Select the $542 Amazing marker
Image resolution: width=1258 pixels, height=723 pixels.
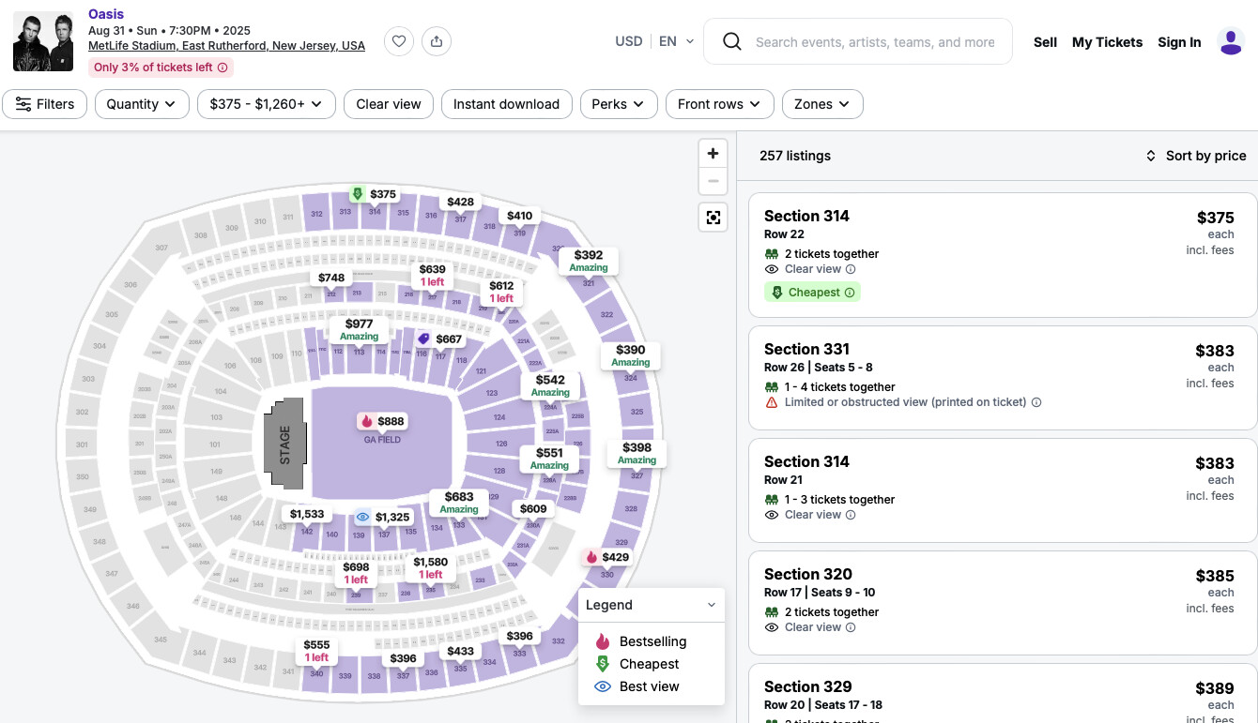(x=550, y=386)
